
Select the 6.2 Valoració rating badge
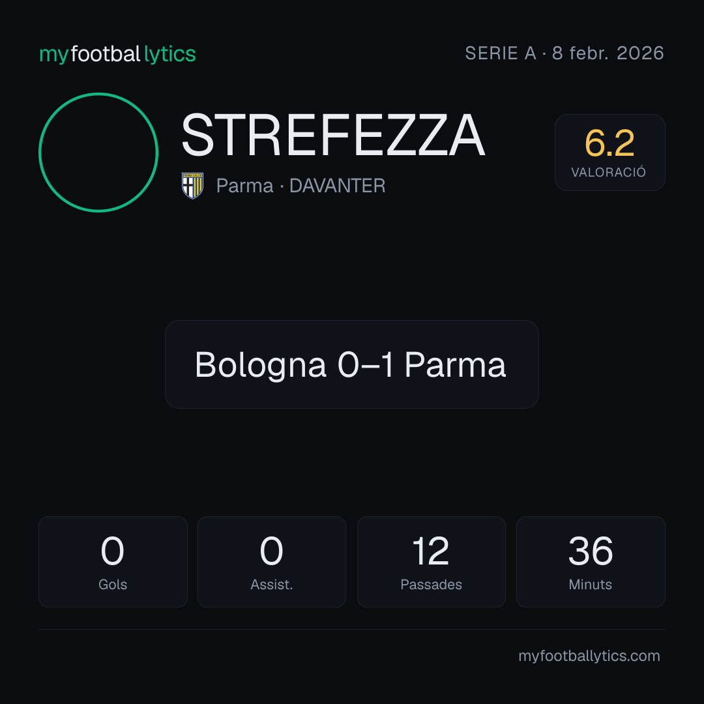(x=609, y=153)
